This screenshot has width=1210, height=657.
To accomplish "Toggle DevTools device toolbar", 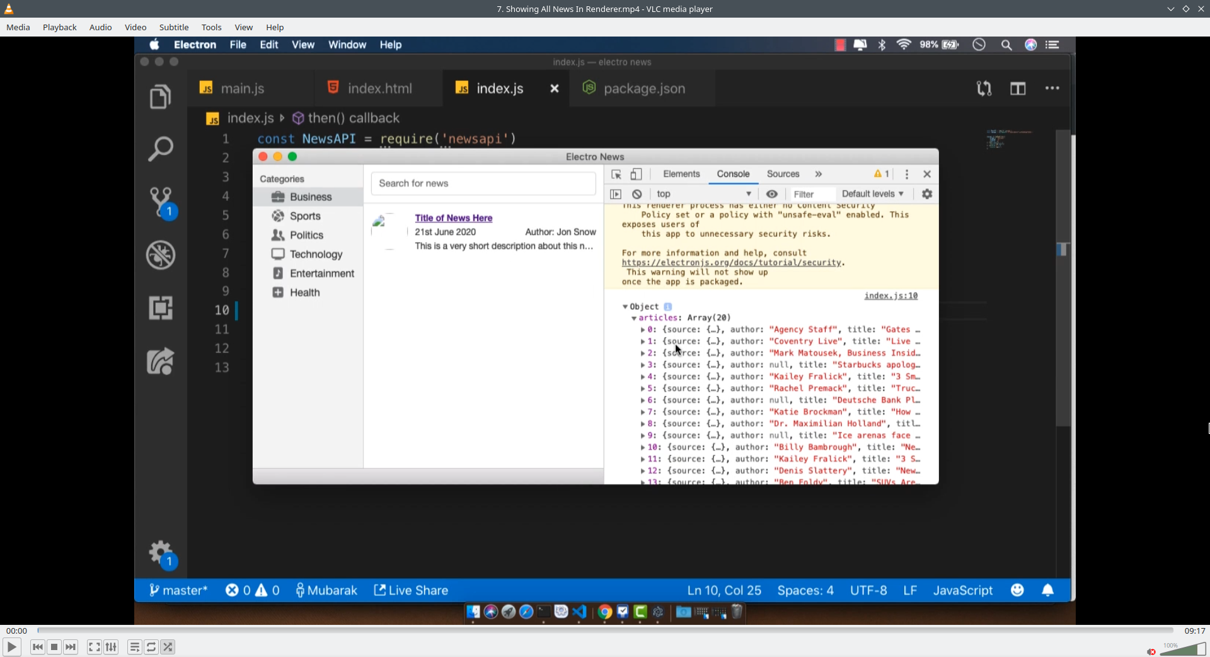I will point(637,174).
